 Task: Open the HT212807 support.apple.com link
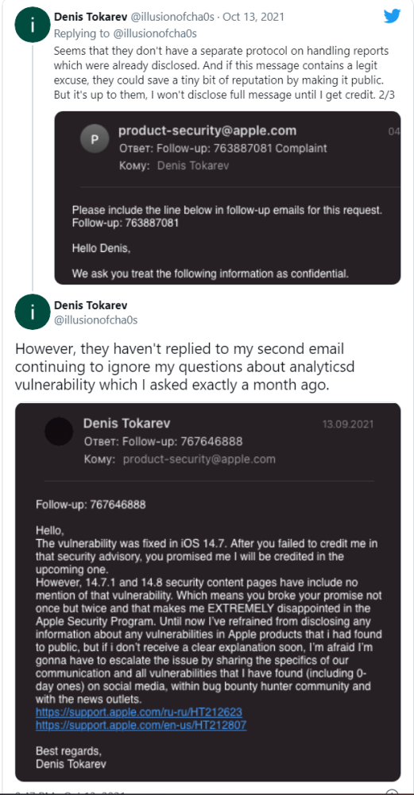(x=141, y=725)
